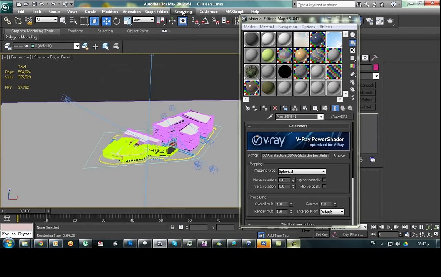Open the Graph Editors menu
This screenshot has height=277, width=441.
[x=157, y=12]
